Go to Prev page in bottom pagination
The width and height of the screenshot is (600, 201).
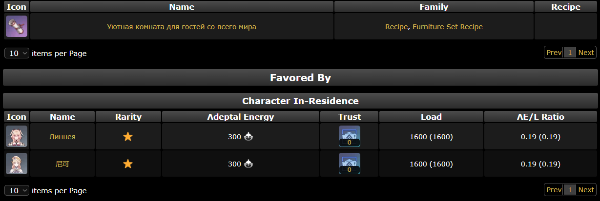pos(554,190)
